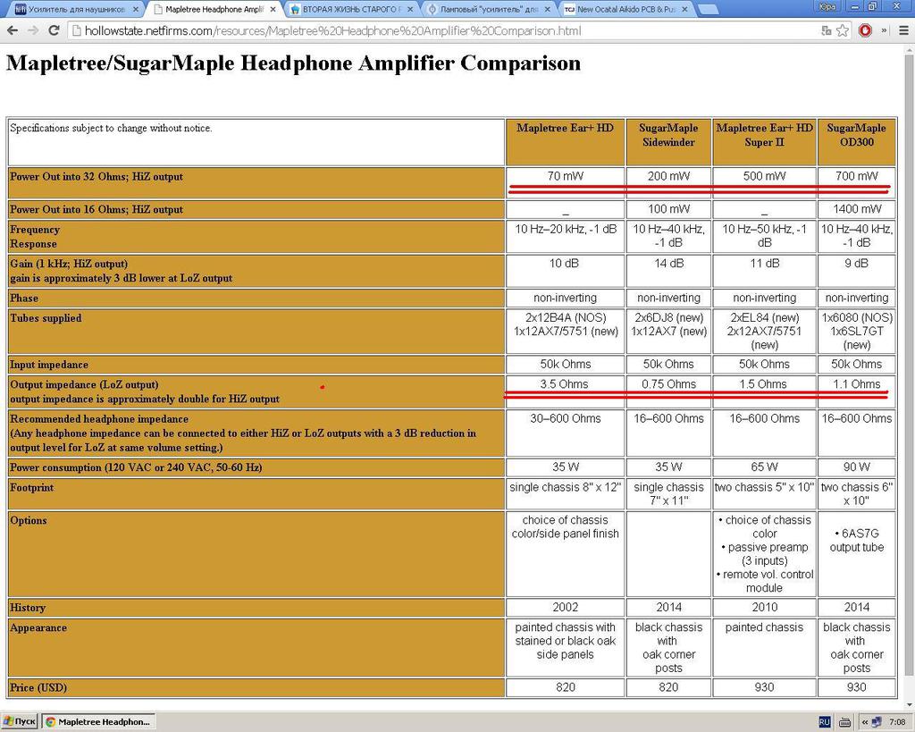Screen dimensions: 915x732
Task: Open the red AdBlock extension icon
Action: coord(865,31)
